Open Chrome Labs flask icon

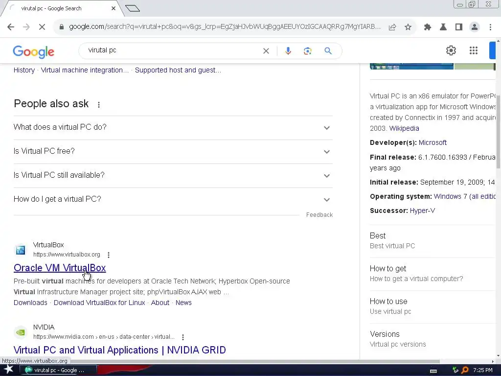tap(443, 27)
